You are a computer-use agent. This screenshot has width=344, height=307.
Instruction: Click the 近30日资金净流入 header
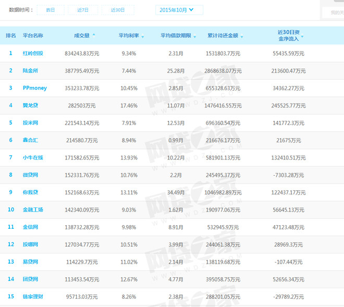point(289,35)
